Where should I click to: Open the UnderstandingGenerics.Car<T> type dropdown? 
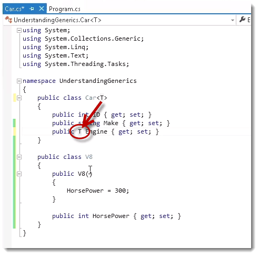pos(233,20)
